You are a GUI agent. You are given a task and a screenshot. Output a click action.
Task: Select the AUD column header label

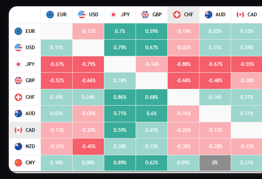pos(220,15)
